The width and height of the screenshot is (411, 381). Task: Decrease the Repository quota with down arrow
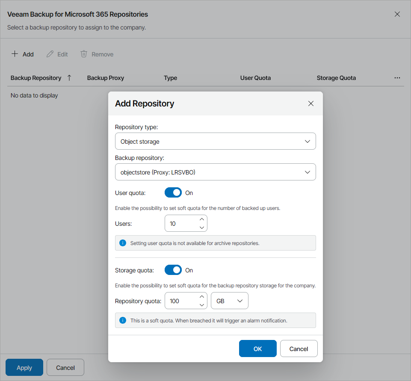201,304
